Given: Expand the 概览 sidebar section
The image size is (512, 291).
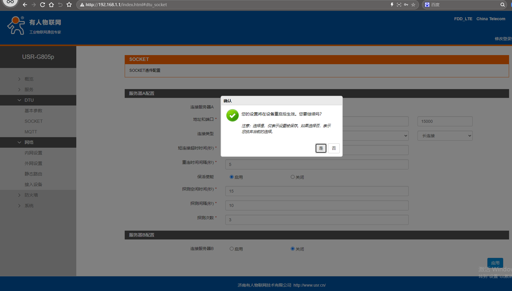Looking at the screenshot, I should (29, 79).
